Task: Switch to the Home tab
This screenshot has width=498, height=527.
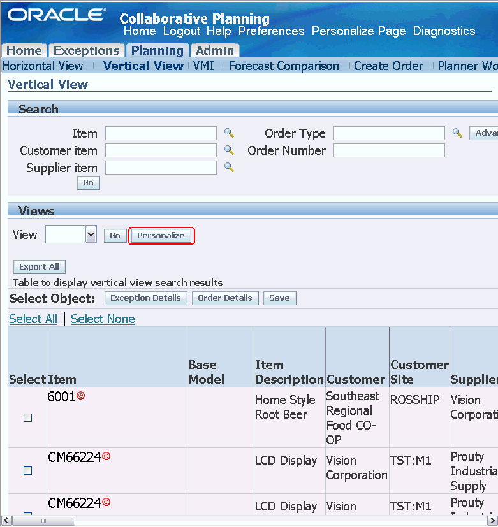Action: click(24, 50)
